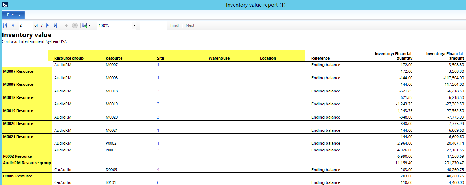This screenshot has width=466, height=185.
Task: Go to previous report page
Action: 13,25
